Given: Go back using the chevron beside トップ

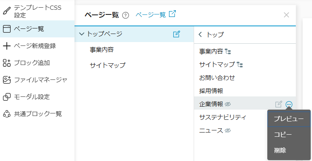Looking at the screenshot, I should coord(200,34).
